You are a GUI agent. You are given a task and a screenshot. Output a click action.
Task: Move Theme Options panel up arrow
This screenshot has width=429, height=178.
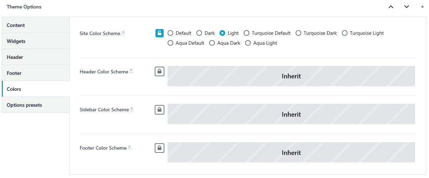tap(391, 7)
